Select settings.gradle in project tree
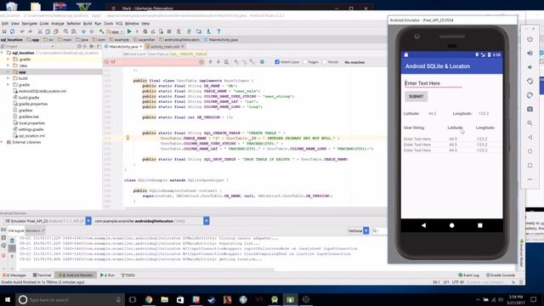This screenshot has height=306, width=544. click(x=31, y=129)
